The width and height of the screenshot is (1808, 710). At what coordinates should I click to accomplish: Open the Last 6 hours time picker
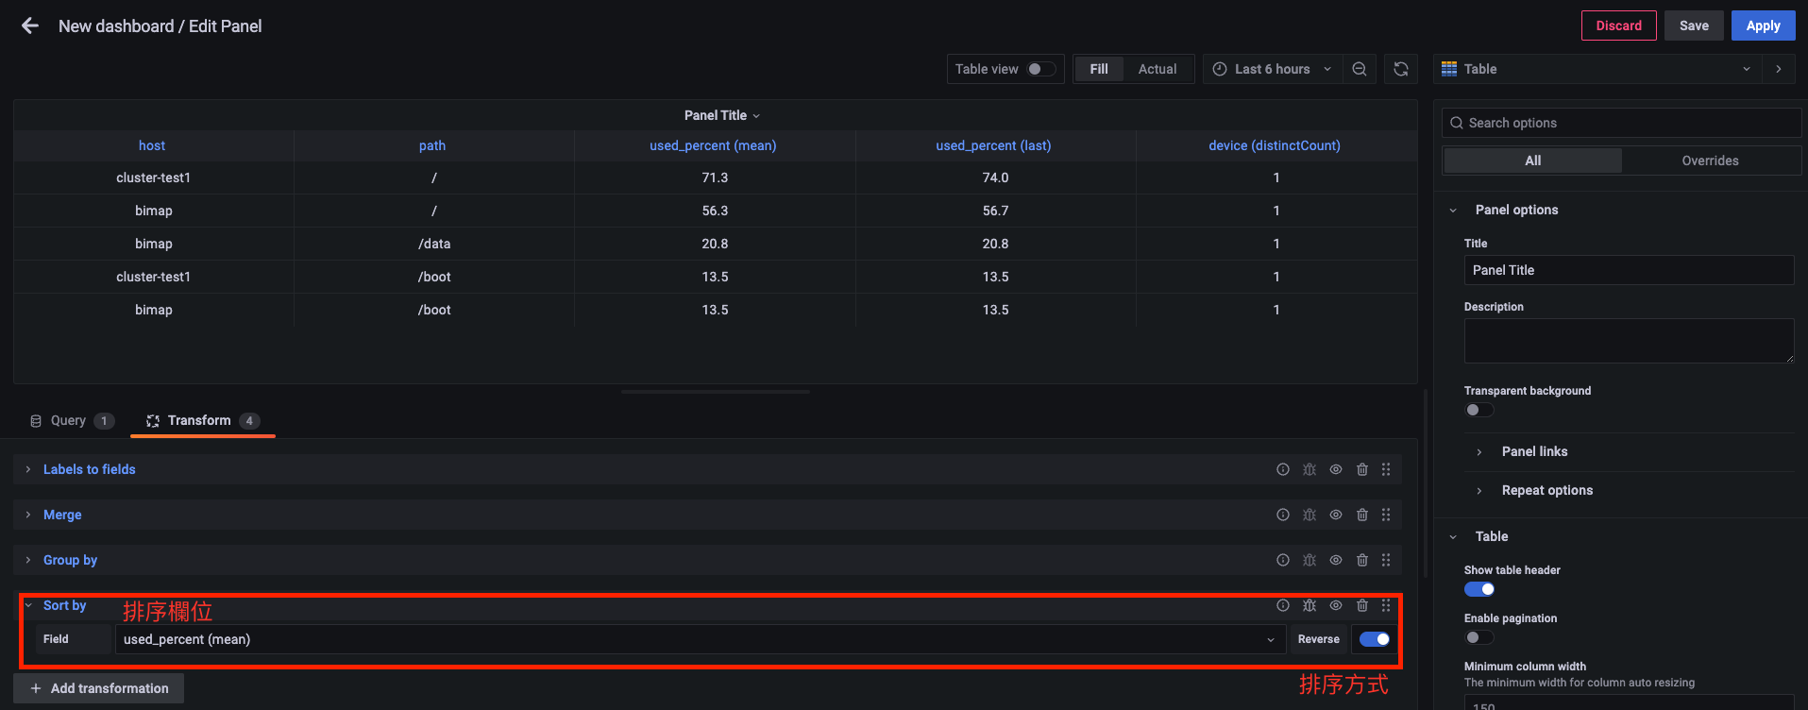1272,69
